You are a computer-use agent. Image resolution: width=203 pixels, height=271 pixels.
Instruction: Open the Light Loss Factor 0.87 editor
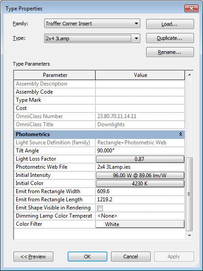[x=140, y=159]
